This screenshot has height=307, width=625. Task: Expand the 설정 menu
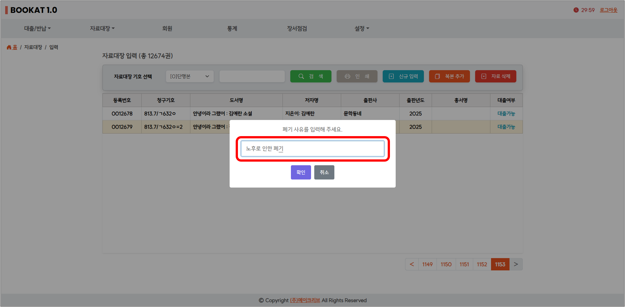pyautogui.click(x=362, y=28)
